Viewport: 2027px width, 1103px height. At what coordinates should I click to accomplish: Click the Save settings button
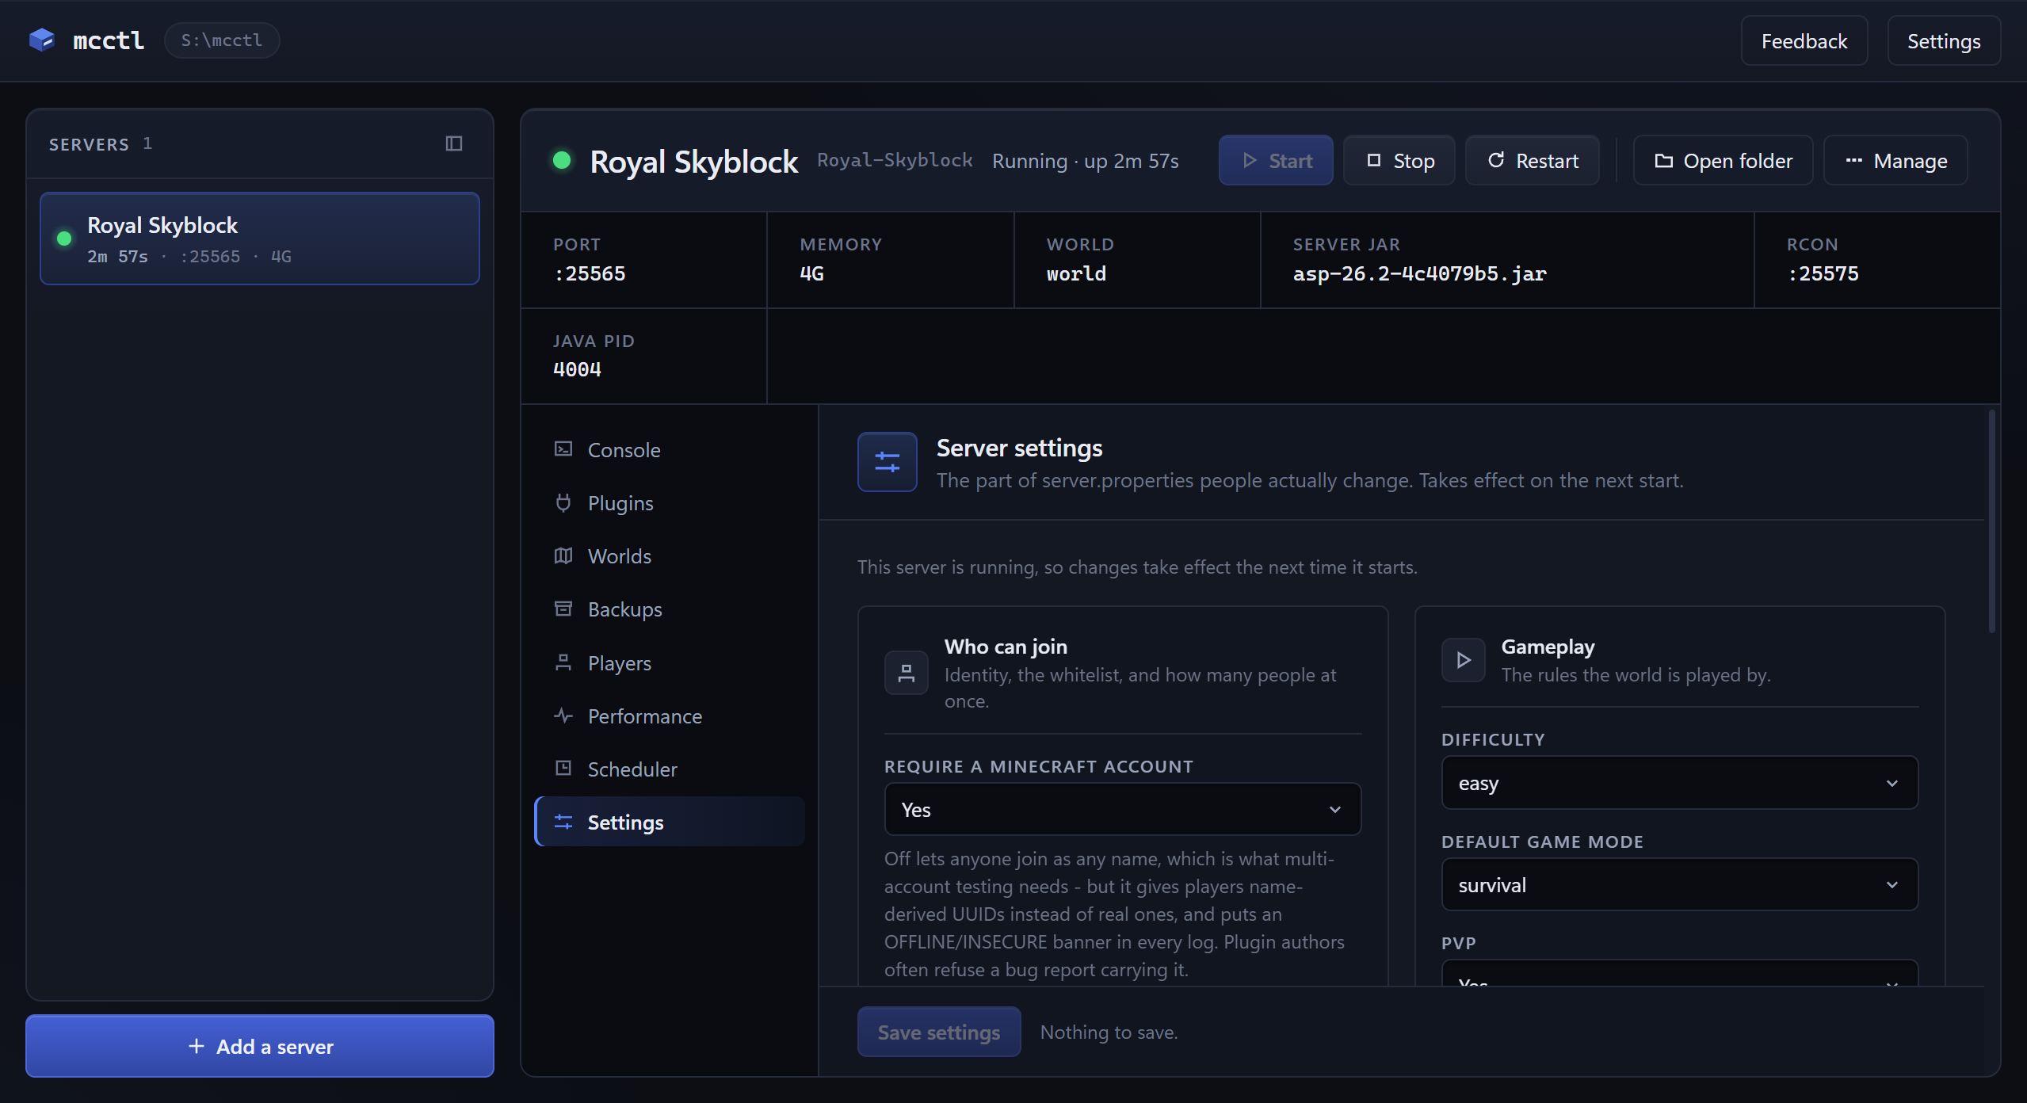(x=939, y=1032)
